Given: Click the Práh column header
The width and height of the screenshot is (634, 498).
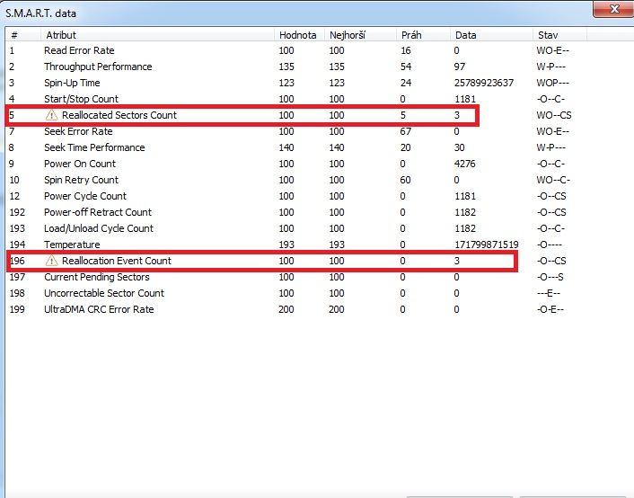Looking at the screenshot, I should [x=411, y=34].
